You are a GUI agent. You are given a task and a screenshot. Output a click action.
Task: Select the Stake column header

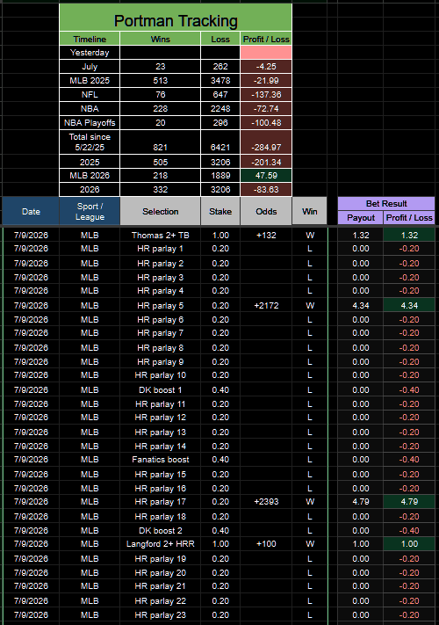point(220,211)
